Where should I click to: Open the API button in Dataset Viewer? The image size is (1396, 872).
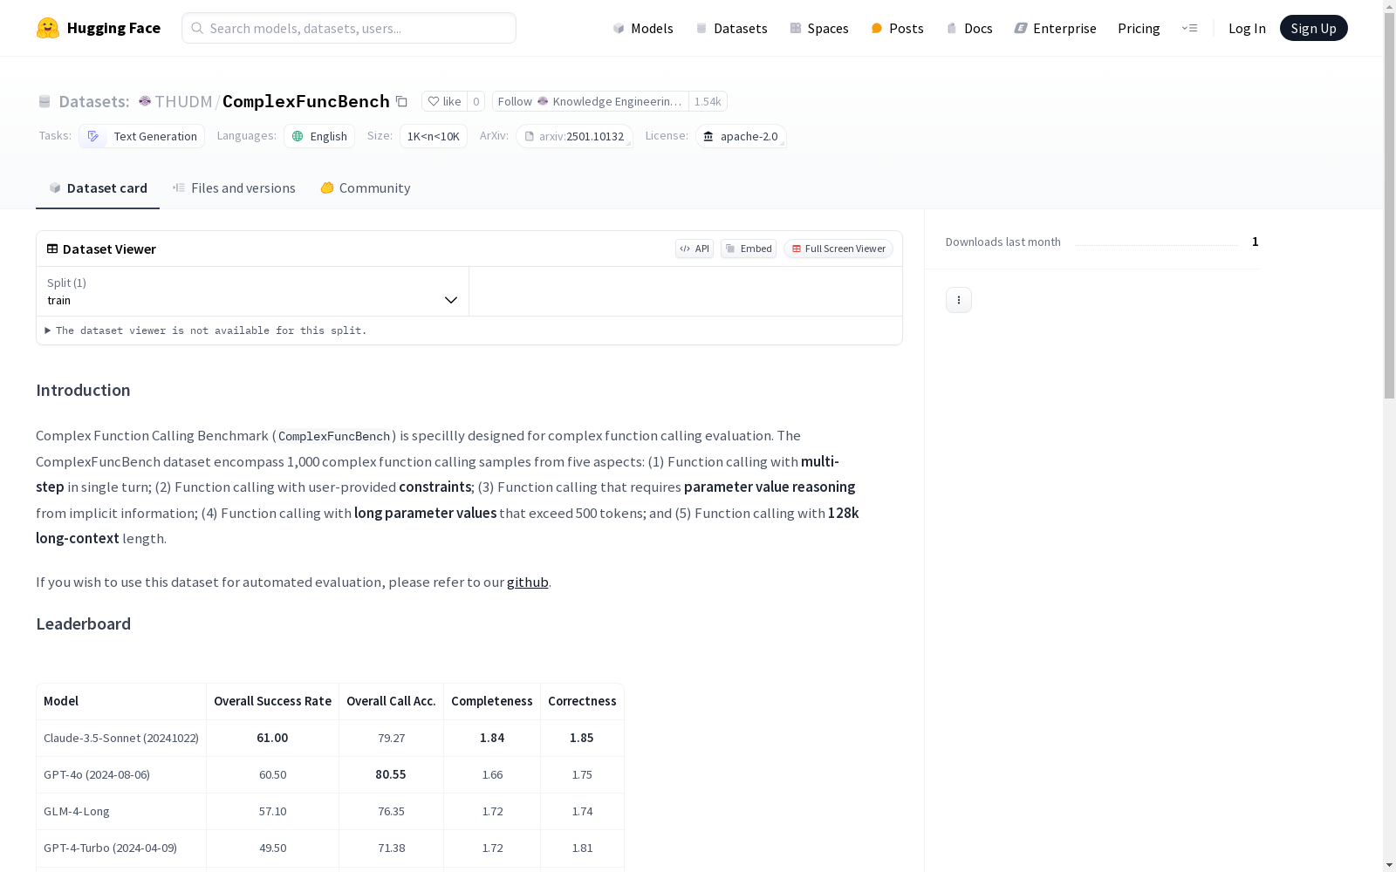(x=695, y=249)
